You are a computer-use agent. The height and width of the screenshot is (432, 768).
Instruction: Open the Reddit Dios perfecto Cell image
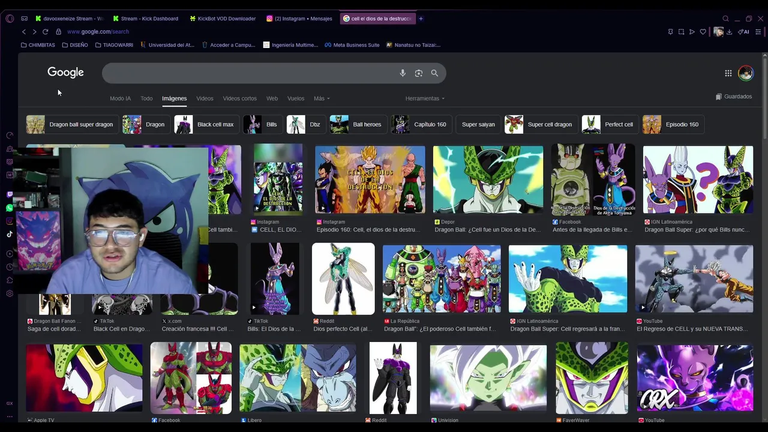coord(343,278)
